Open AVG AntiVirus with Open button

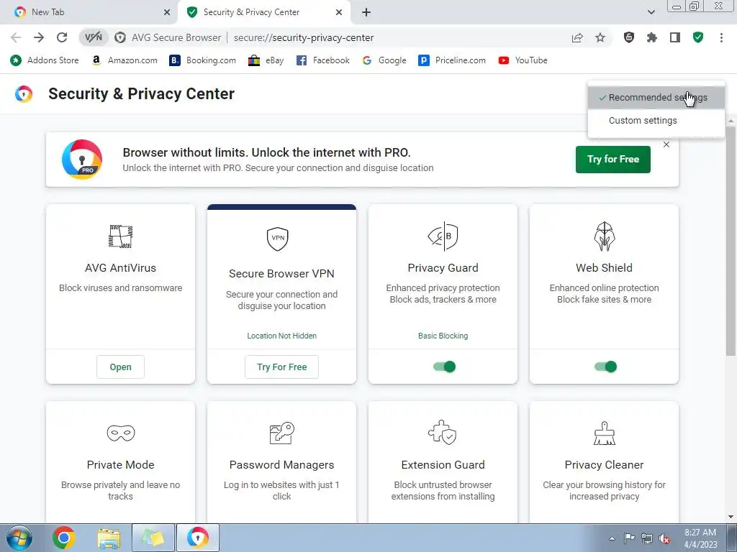coord(120,367)
